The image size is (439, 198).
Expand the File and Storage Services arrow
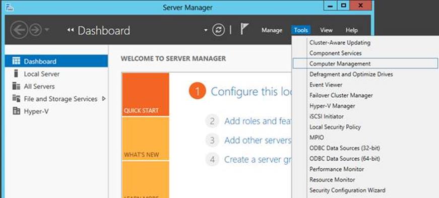point(104,99)
